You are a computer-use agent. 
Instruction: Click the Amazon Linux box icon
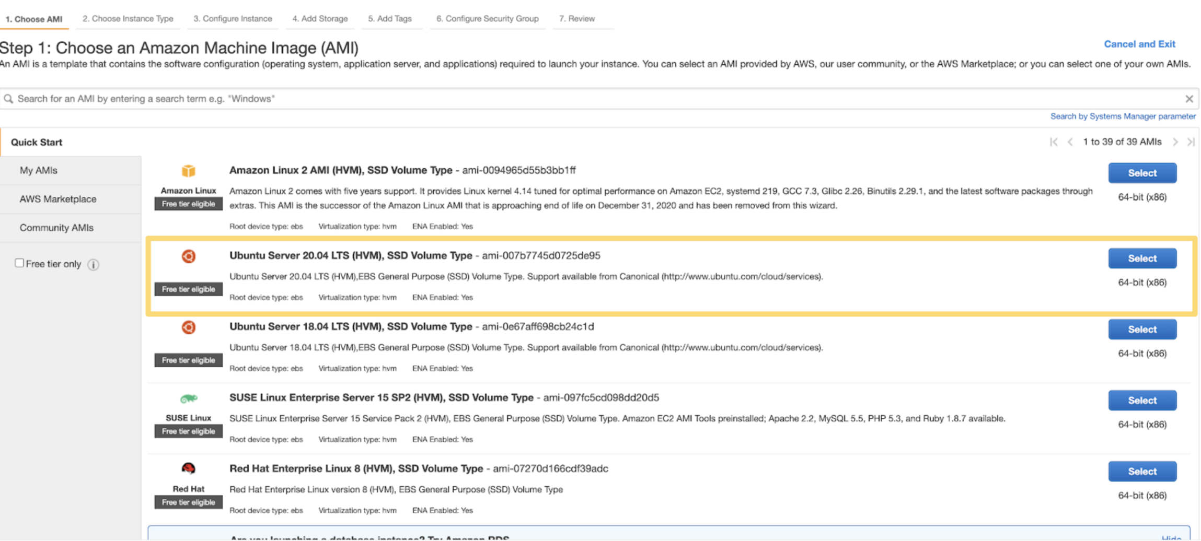(188, 171)
